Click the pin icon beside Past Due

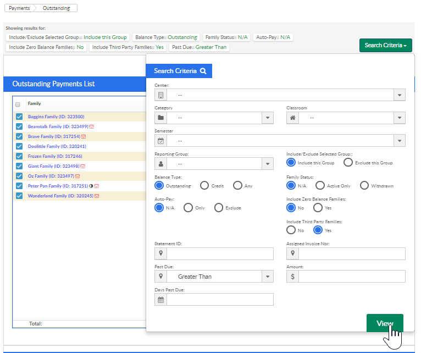[x=160, y=276]
